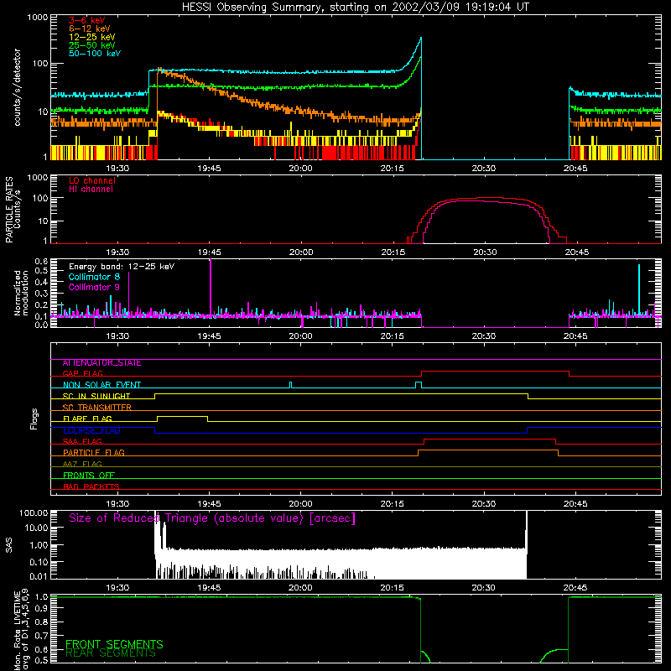Viewport: 671px width, 671px height.
Task: Click the 100.00 y-axis value in SAS panel
Action: click(x=34, y=512)
